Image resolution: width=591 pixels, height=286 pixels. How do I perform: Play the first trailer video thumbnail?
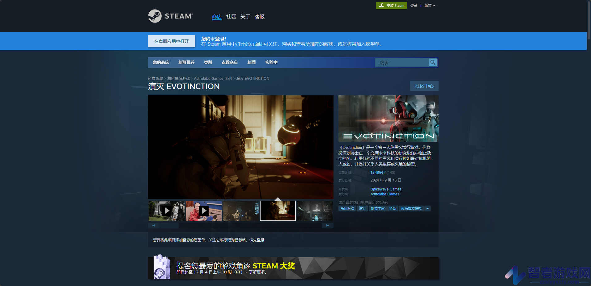point(167,211)
